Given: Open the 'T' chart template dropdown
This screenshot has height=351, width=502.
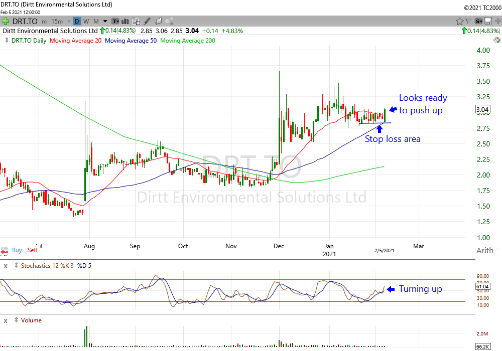Looking at the screenshot, I should point(115,22).
